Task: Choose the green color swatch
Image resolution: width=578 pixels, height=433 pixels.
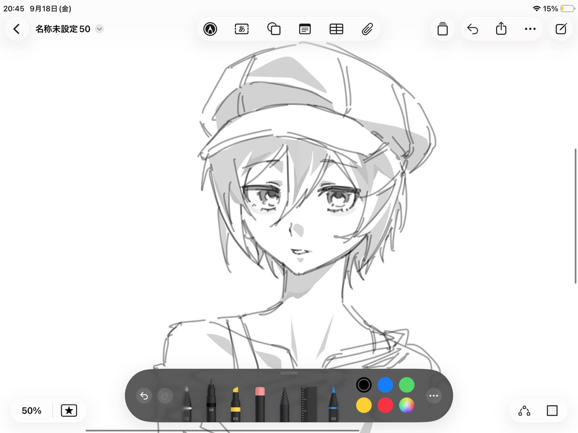Action: point(407,385)
